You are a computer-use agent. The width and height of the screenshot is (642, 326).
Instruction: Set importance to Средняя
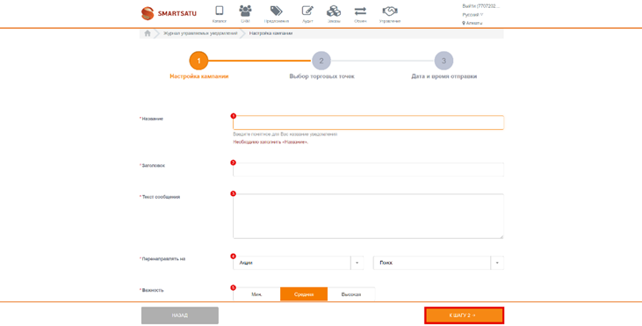click(x=304, y=294)
